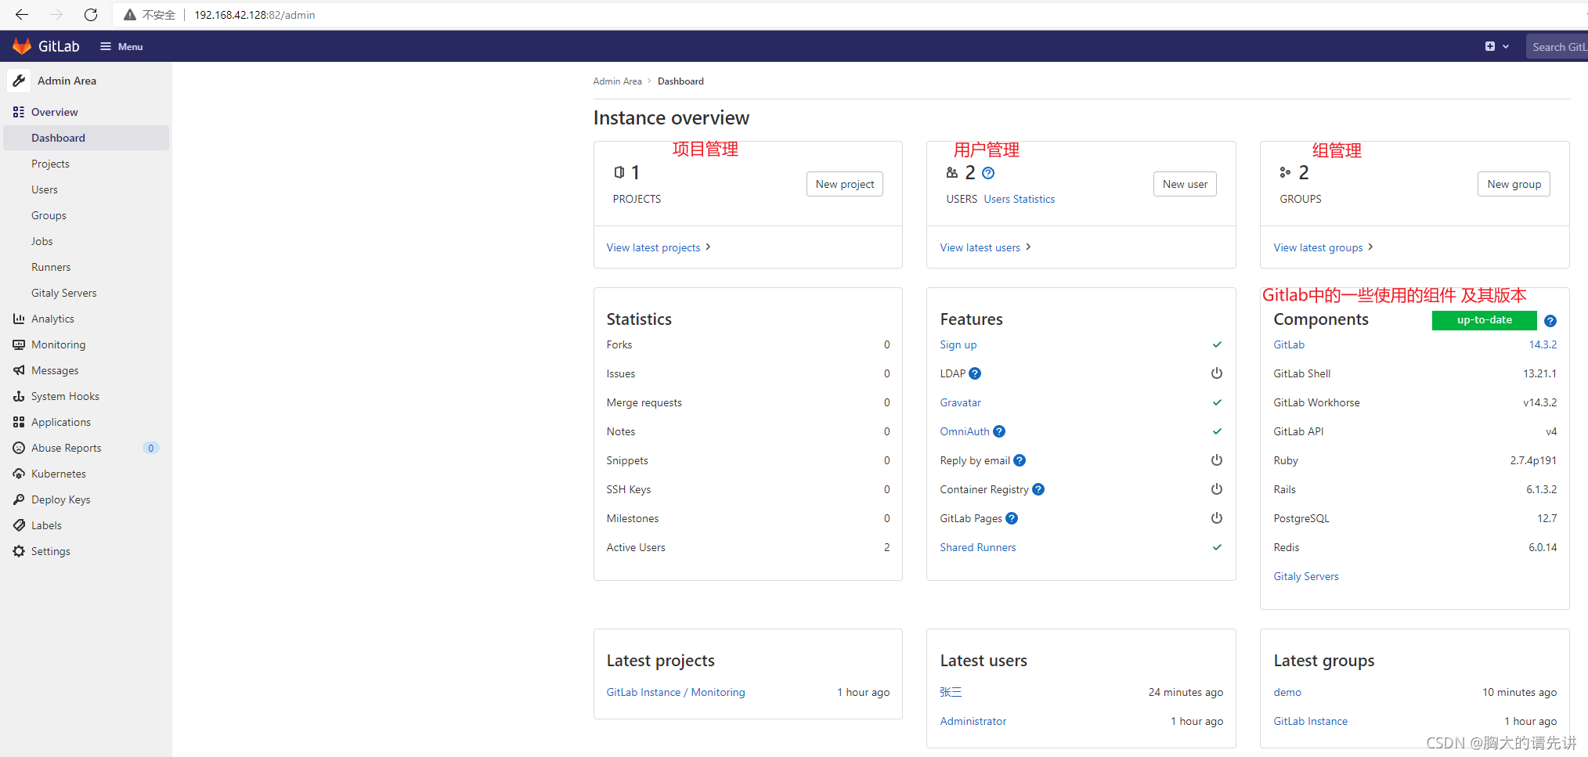The width and height of the screenshot is (1588, 757).
Task: Click the Monitoring screen icon
Action: coord(19,344)
